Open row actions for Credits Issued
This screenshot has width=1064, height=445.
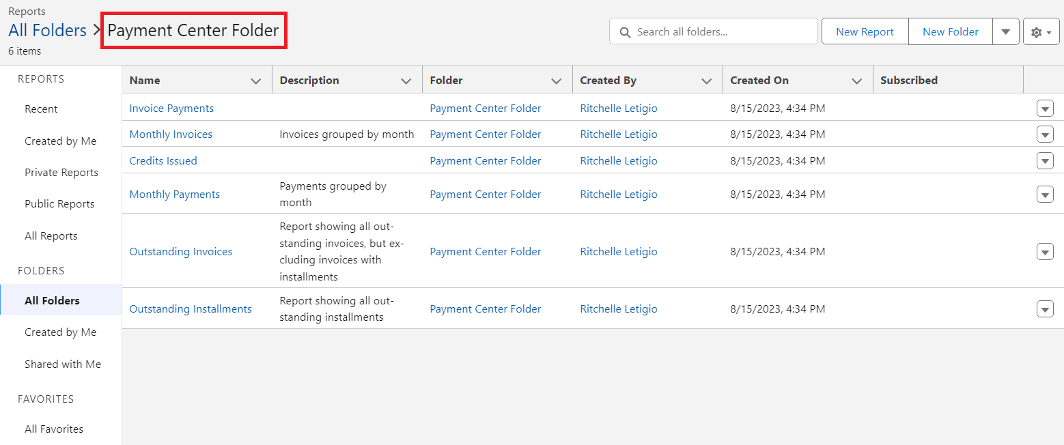[x=1045, y=161]
